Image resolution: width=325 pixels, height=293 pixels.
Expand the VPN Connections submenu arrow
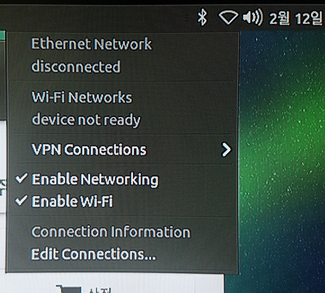[226, 149]
